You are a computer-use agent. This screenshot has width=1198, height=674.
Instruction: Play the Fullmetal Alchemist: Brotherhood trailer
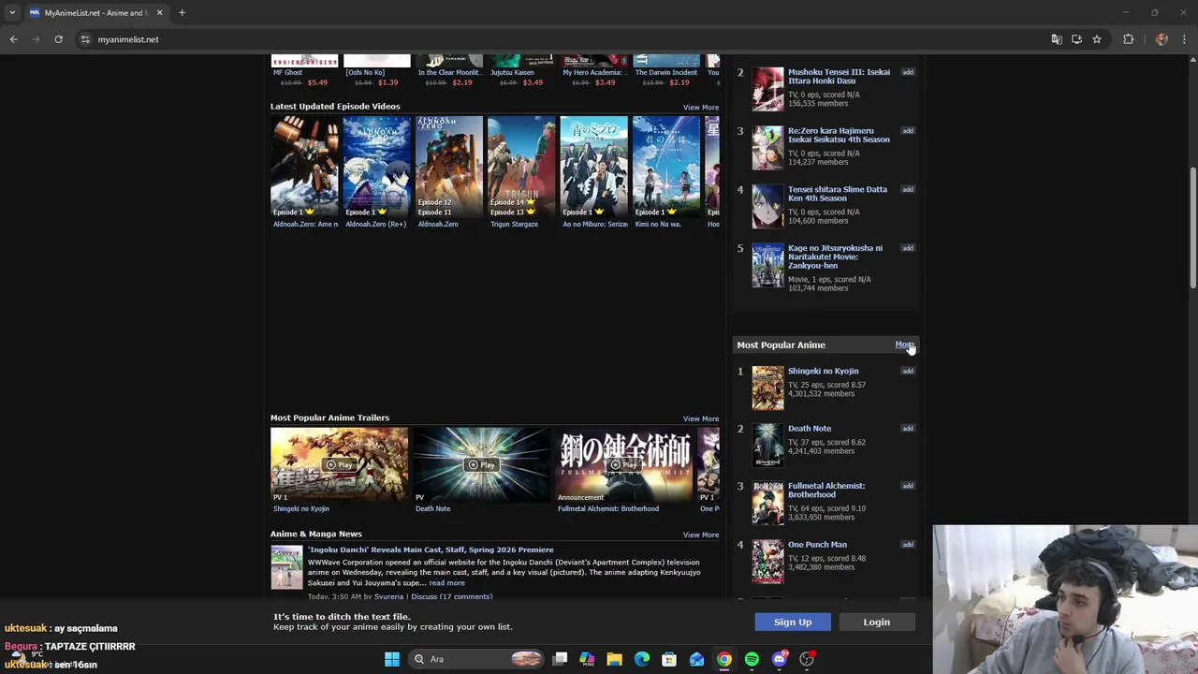624,464
